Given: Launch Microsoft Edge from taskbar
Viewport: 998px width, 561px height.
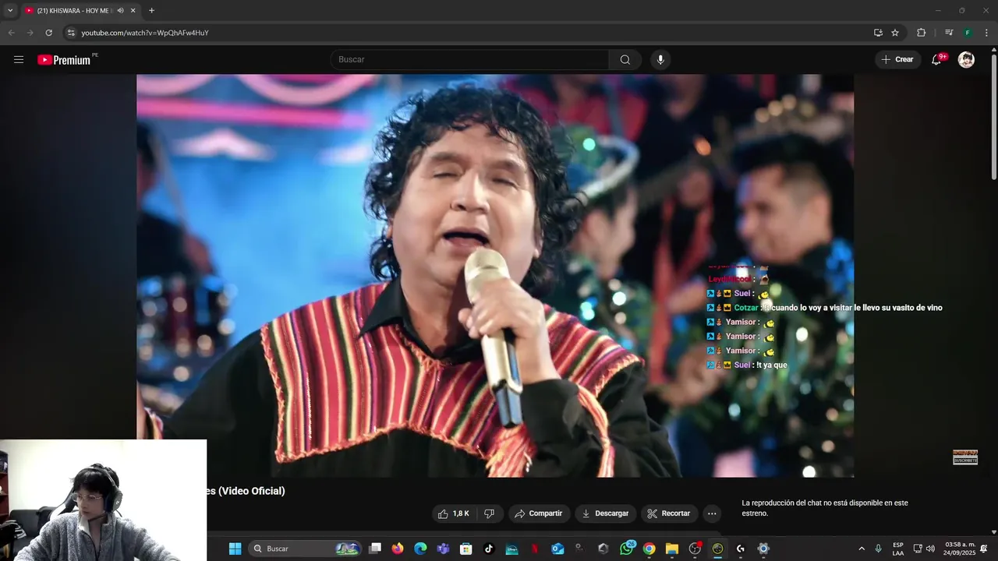Looking at the screenshot, I should click(x=420, y=549).
